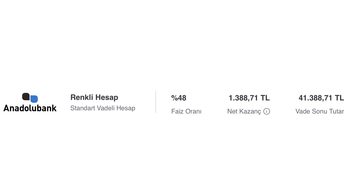Image resolution: width=349 pixels, height=196 pixels.
Task: Select the 1.388,71 TL net gain amount
Action: pyautogui.click(x=249, y=98)
